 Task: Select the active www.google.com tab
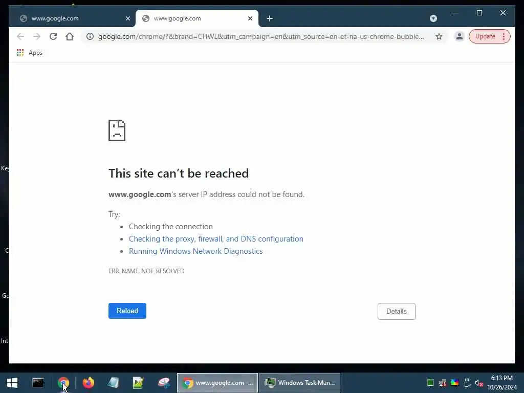(197, 18)
